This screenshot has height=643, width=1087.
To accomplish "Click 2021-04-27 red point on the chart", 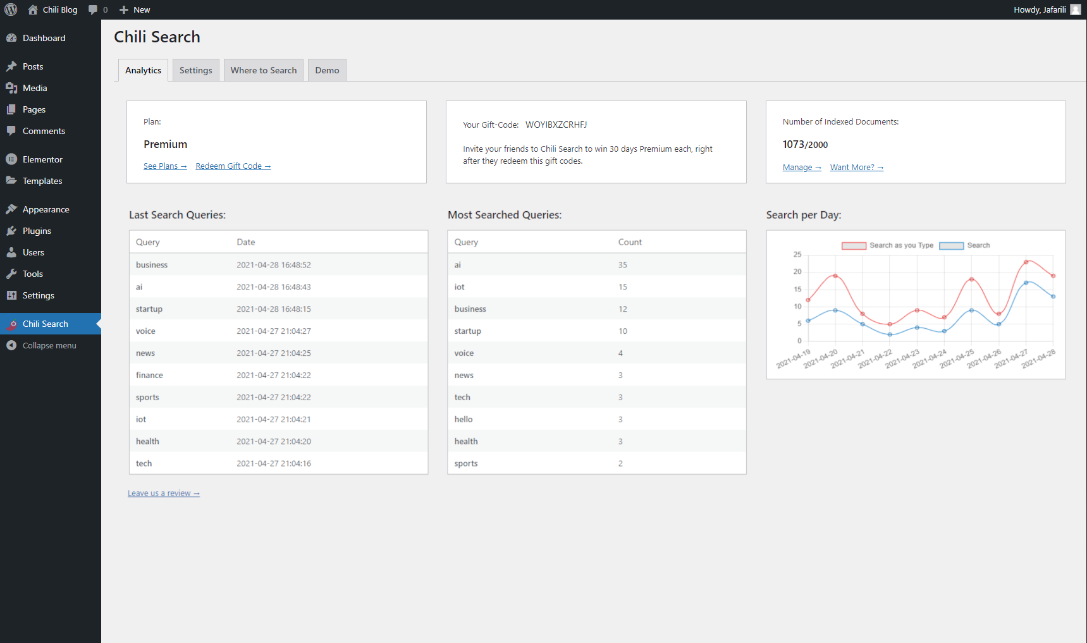I will tap(1026, 262).
